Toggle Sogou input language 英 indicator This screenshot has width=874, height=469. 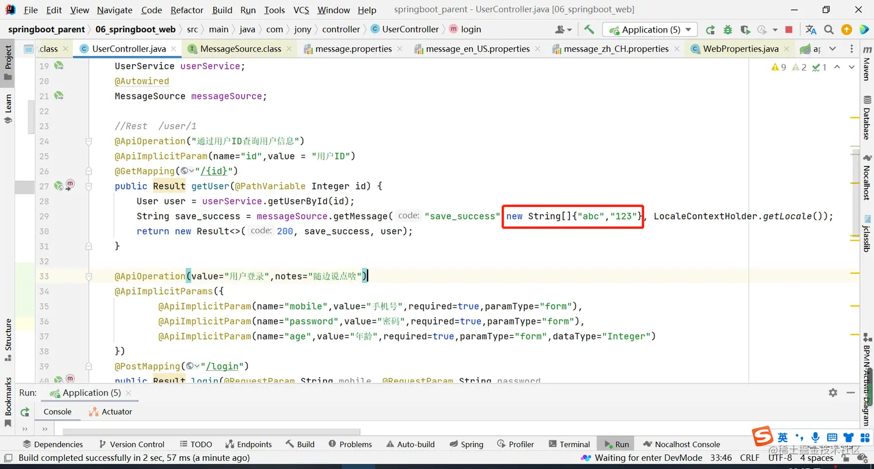coord(783,437)
